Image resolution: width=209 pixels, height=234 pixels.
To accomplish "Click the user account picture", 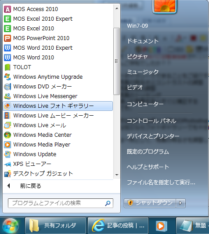I will click(x=165, y=6).
